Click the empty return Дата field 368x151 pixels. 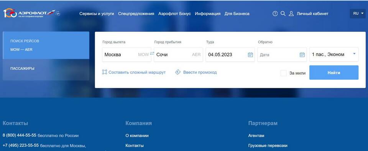282,55
